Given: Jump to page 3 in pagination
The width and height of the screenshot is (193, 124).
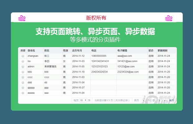Looking at the screenshot, I should tap(159, 100).
